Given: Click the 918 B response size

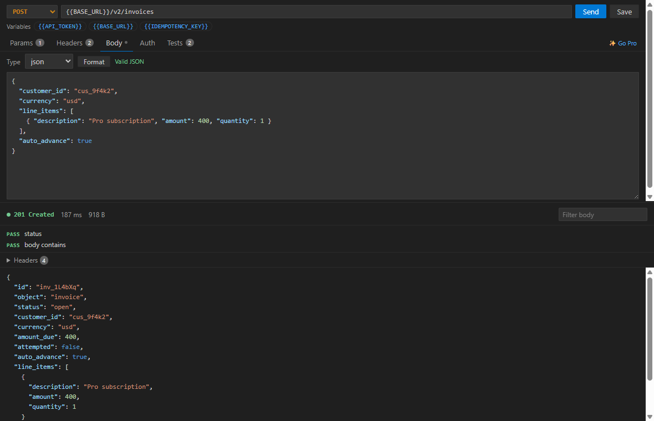Looking at the screenshot, I should 96,215.
